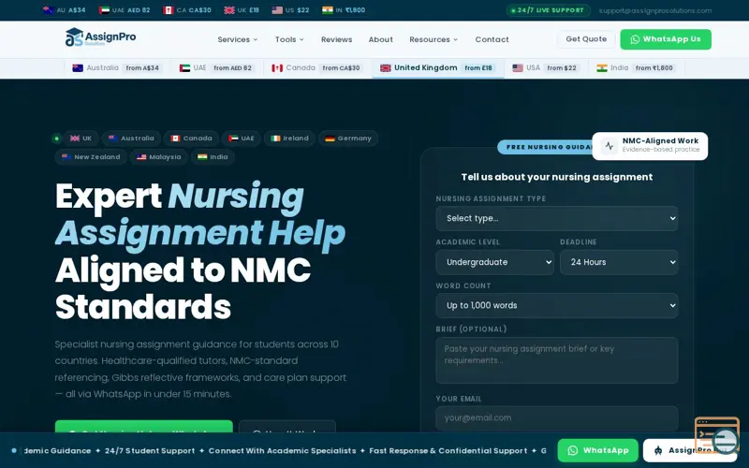Open the Nursing Assignment Type dropdown
The width and height of the screenshot is (749, 468).
[x=556, y=219]
